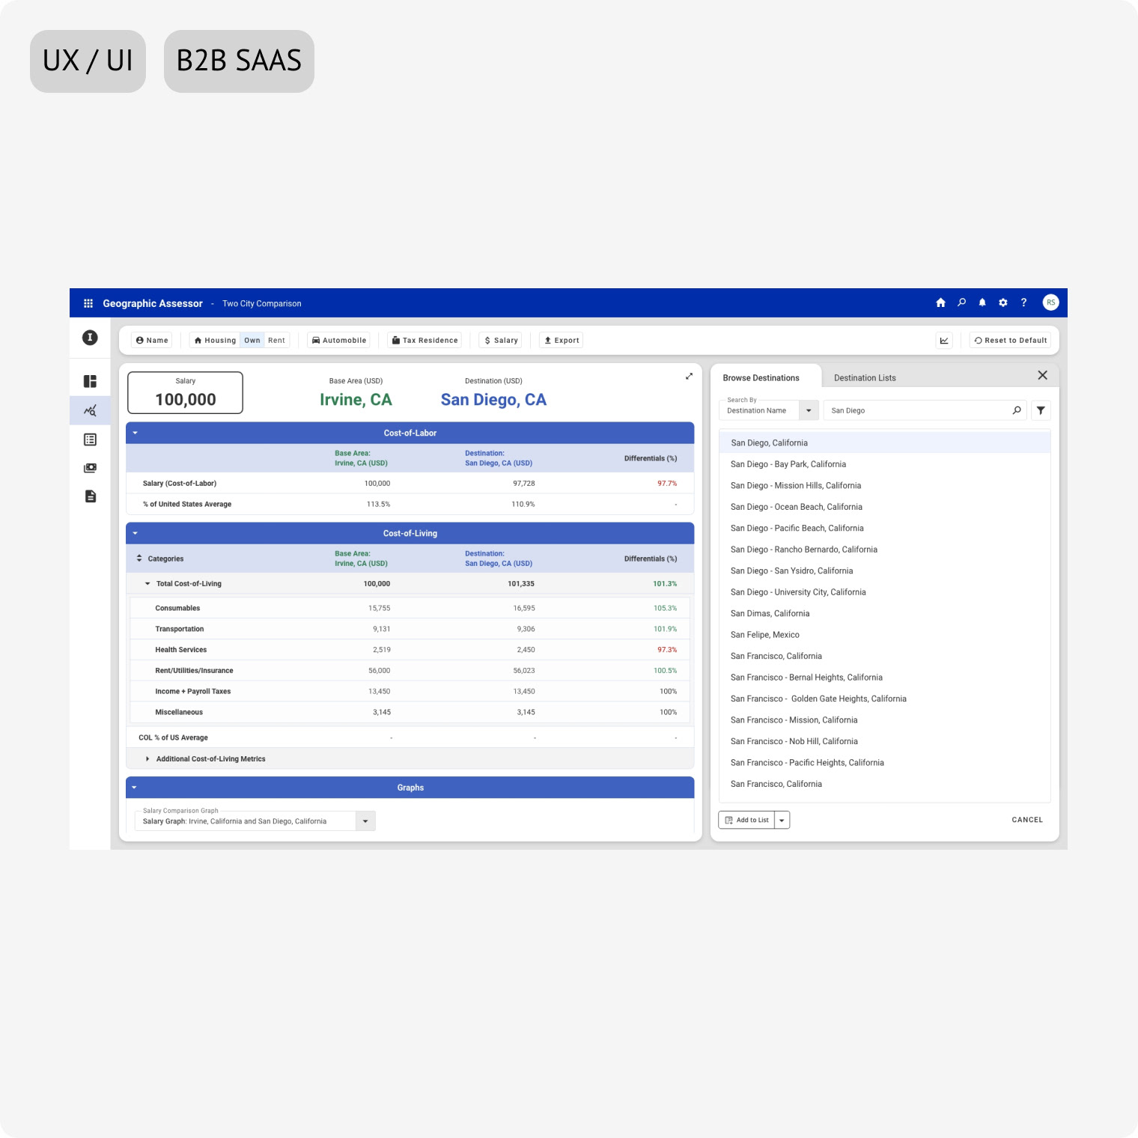Select San Felipe, Mexico

point(885,635)
